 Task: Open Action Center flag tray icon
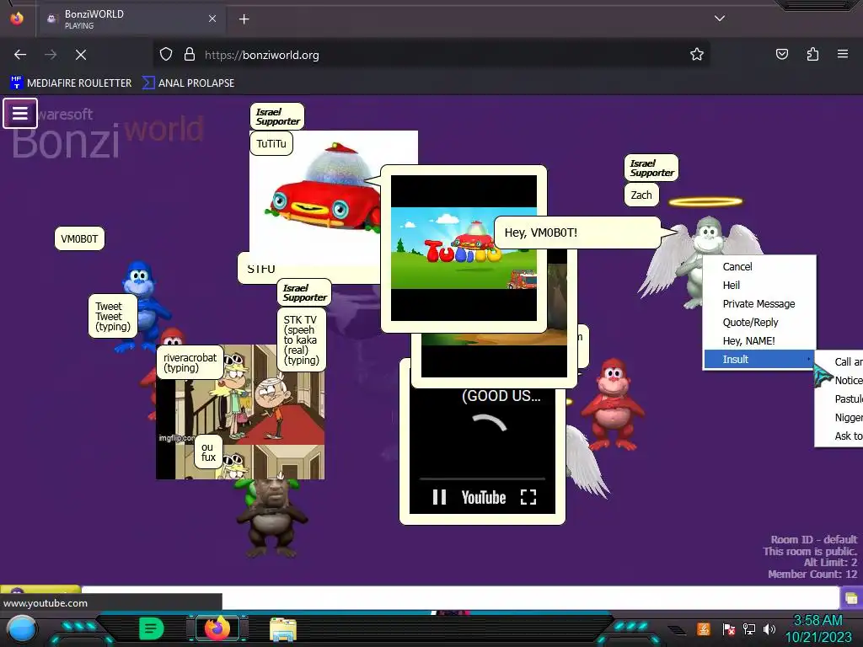point(728,629)
